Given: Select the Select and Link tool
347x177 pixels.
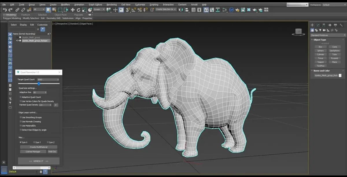Looking at the screenshot, I should pyautogui.click(x=17, y=10).
